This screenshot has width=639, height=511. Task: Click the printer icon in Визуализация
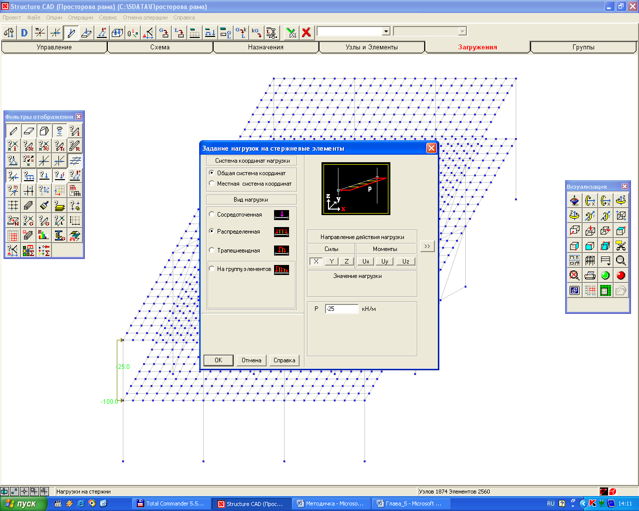tap(590, 275)
